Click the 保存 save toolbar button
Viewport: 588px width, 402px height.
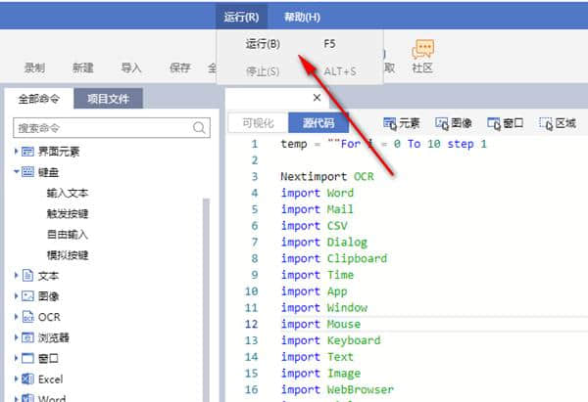pyautogui.click(x=180, y=67)
